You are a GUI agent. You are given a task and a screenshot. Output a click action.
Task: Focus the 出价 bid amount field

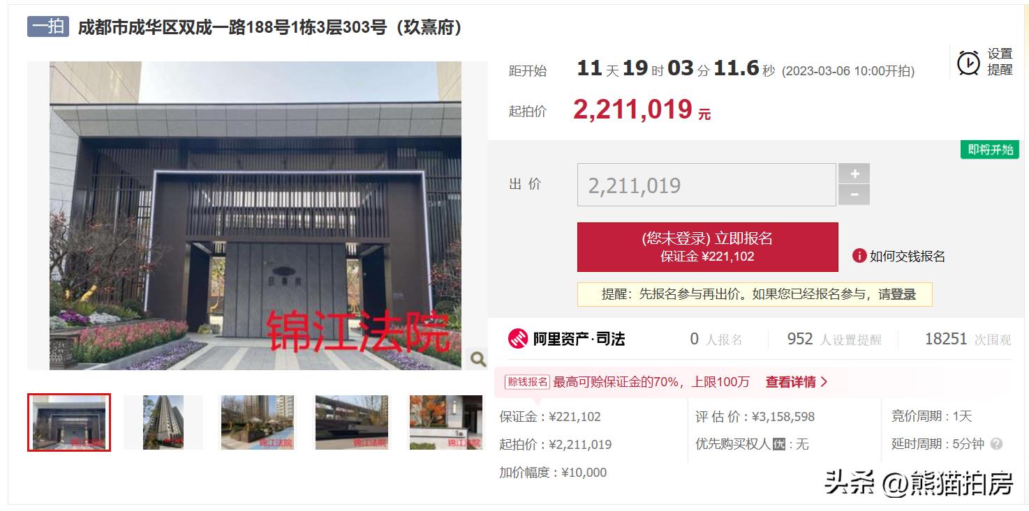706,185
